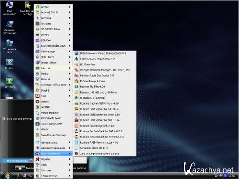239x179 pixels.
Task: Click the lock button in start menu
Action: point(20,168)
